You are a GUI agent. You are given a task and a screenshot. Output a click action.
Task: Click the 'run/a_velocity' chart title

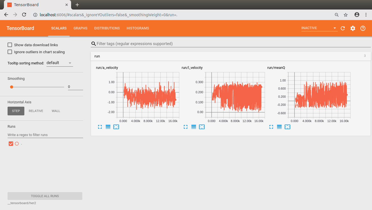coord(107,67)
